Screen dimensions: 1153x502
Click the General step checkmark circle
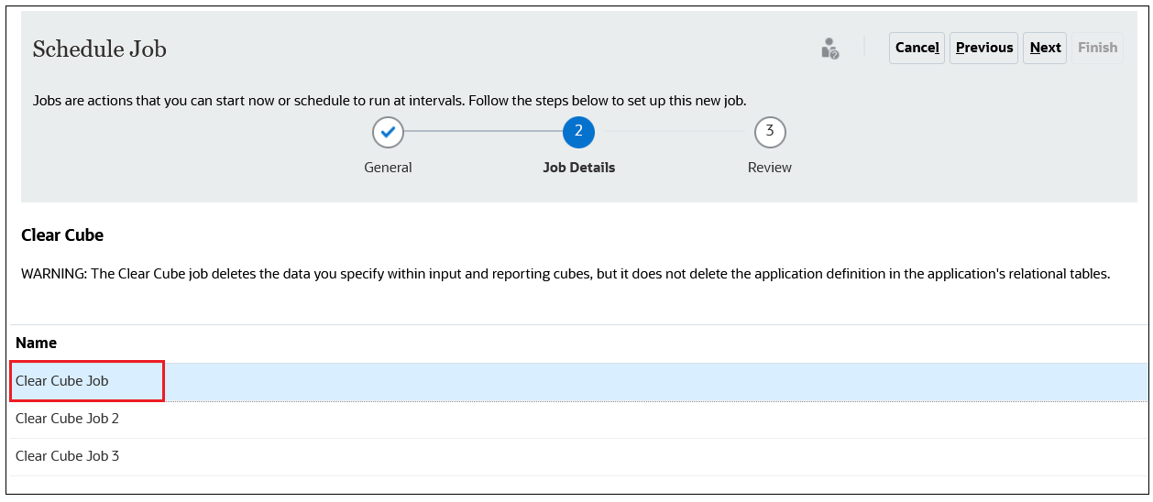click(x=388, y=132)
